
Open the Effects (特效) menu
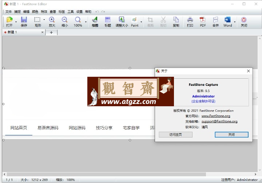(x=44, y=12)
